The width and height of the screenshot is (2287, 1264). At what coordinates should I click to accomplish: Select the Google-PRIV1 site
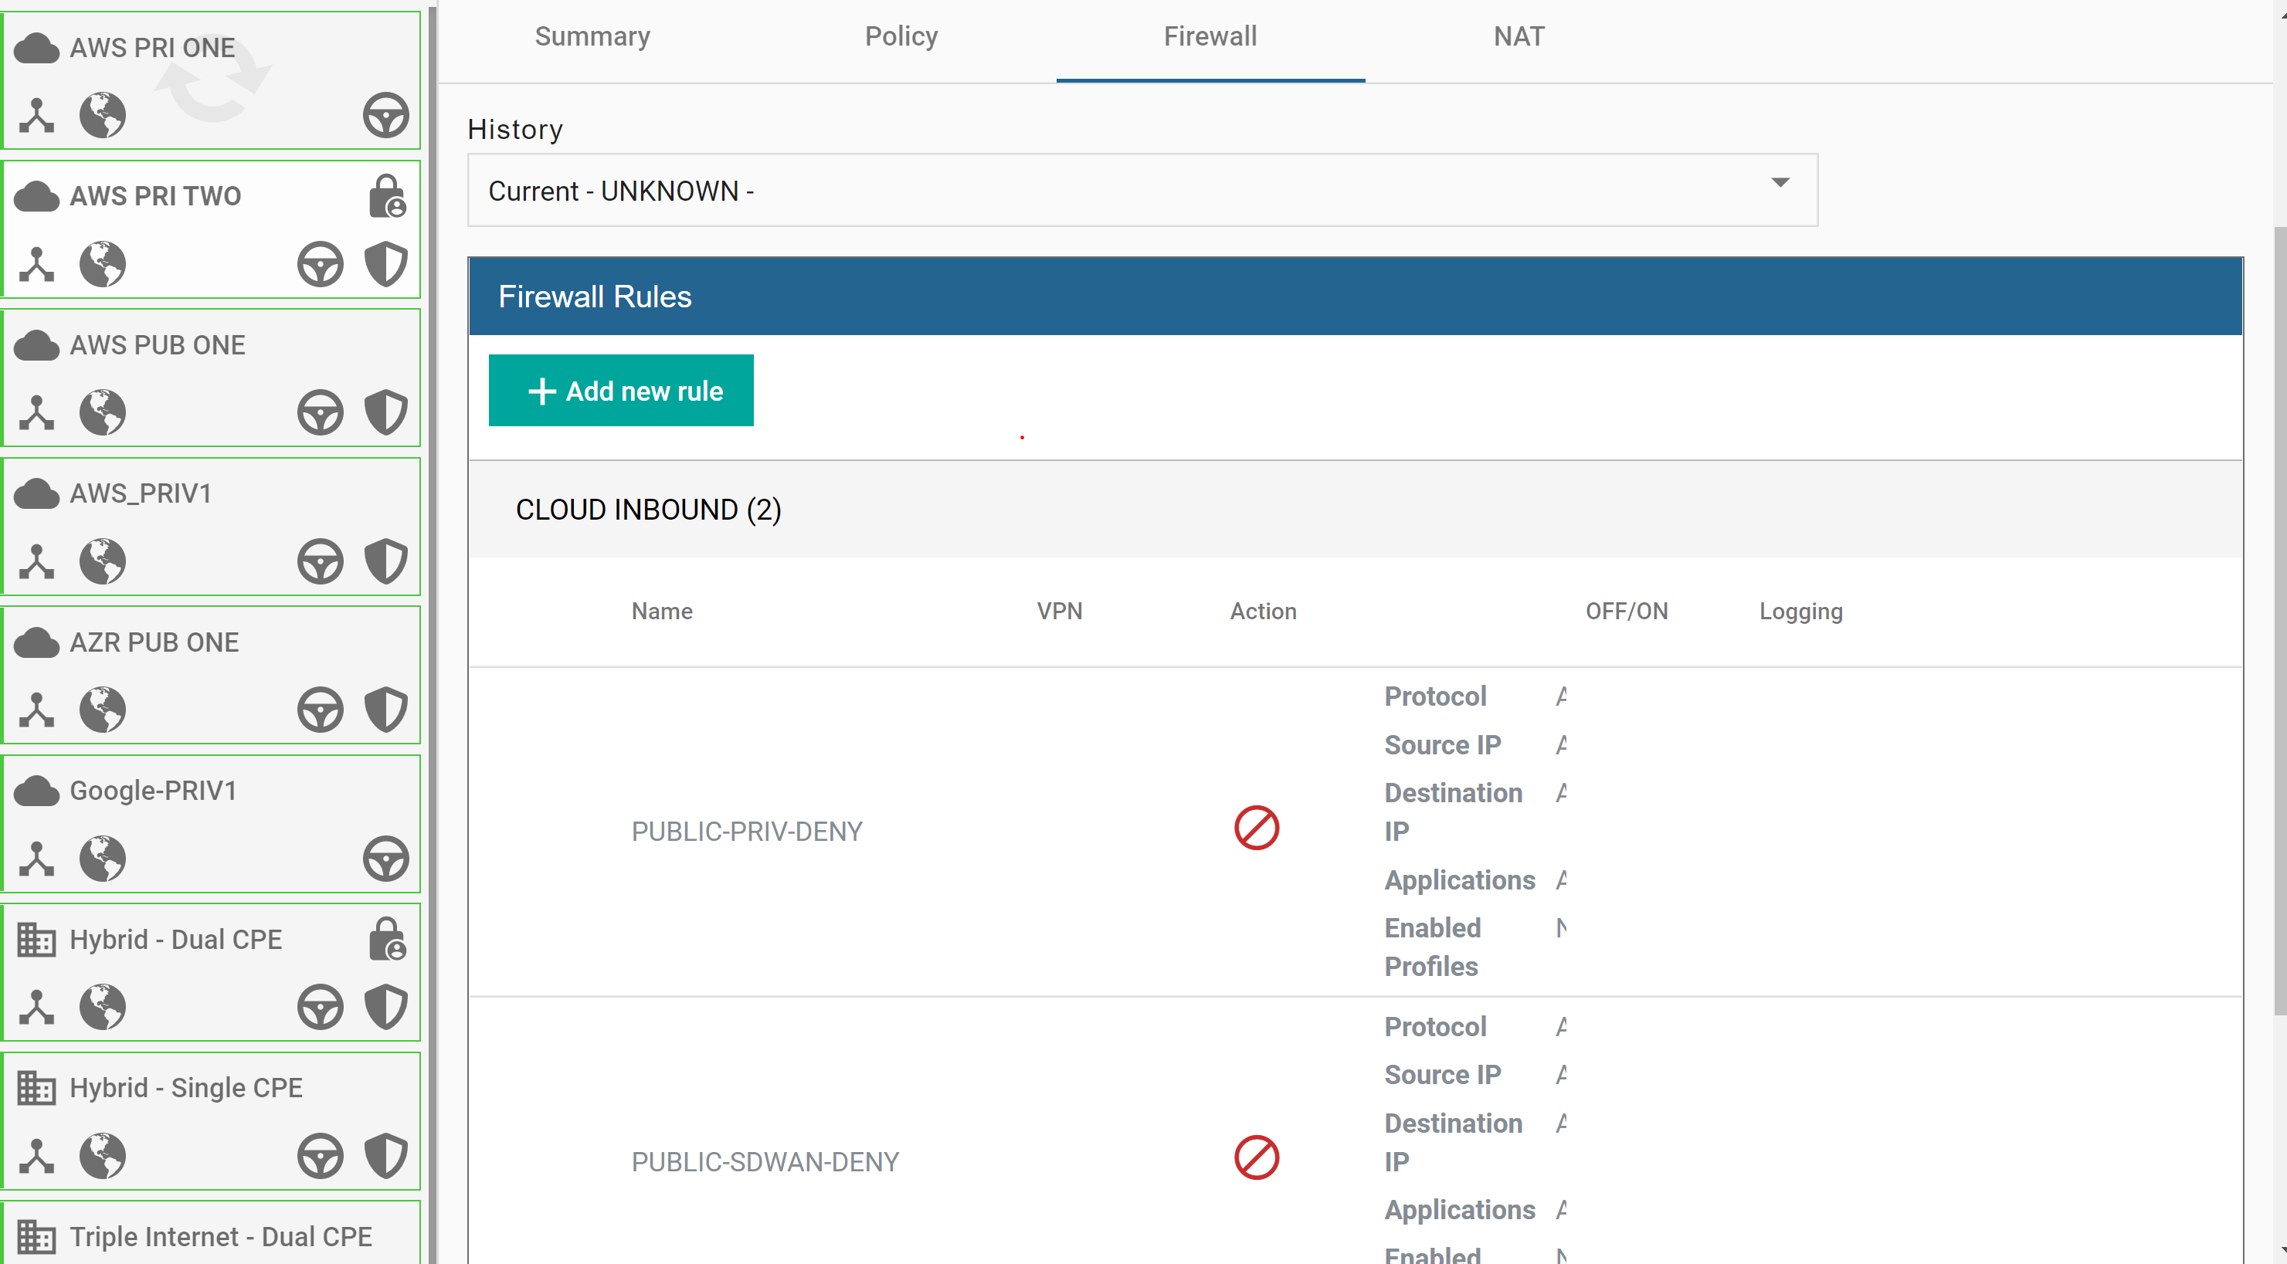point(212,824)
